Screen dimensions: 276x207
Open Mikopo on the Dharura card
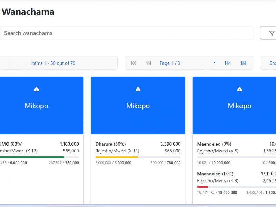click(138, 106)
